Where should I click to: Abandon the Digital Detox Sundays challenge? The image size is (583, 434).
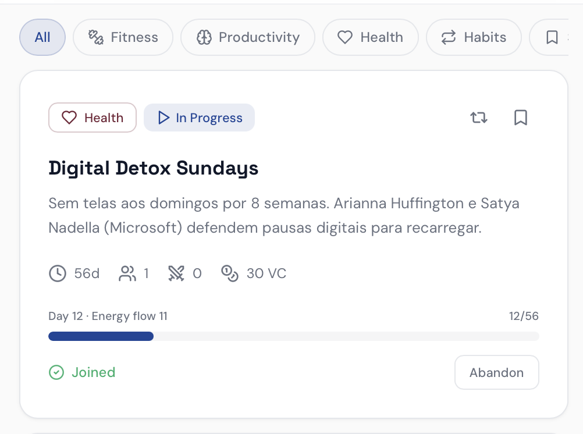[497, 372]
